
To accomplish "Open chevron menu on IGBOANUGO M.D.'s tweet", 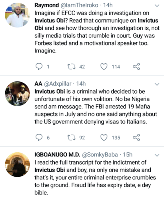I will [157, 155].
